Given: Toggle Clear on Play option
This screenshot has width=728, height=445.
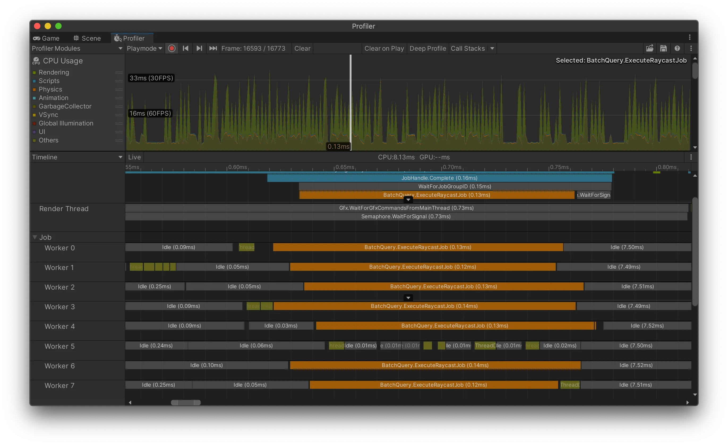Looking at the screenshot, I should (384, 48).
